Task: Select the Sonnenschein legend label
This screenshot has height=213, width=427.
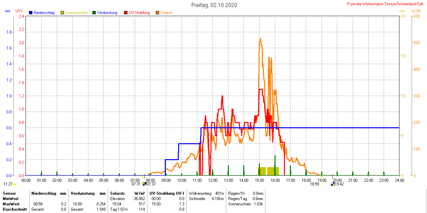Action: coord(77,13)
